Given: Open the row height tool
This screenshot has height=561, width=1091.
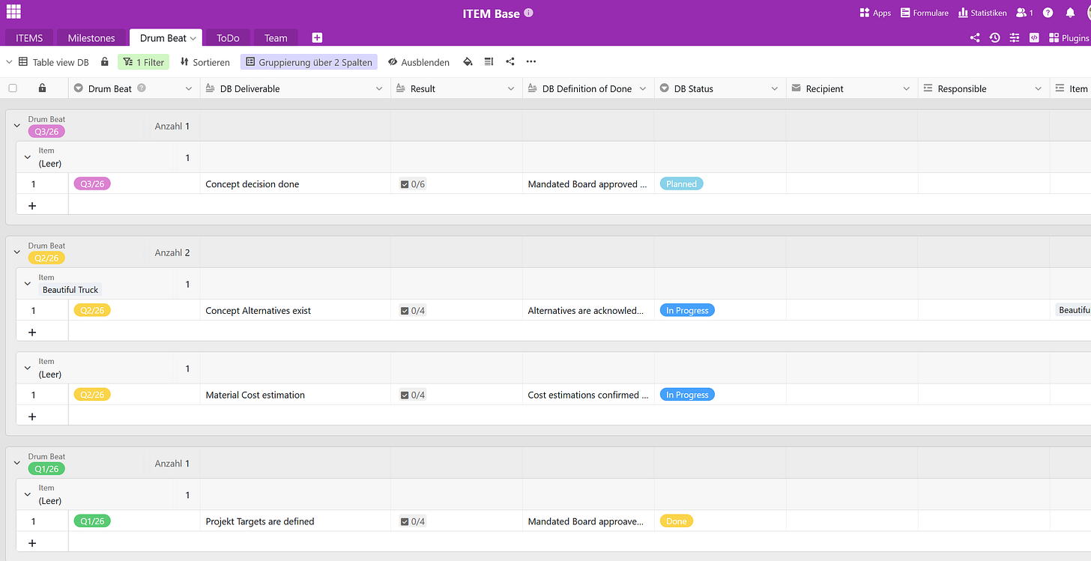Looking at the screenshot, I should (x=489, y=62).
